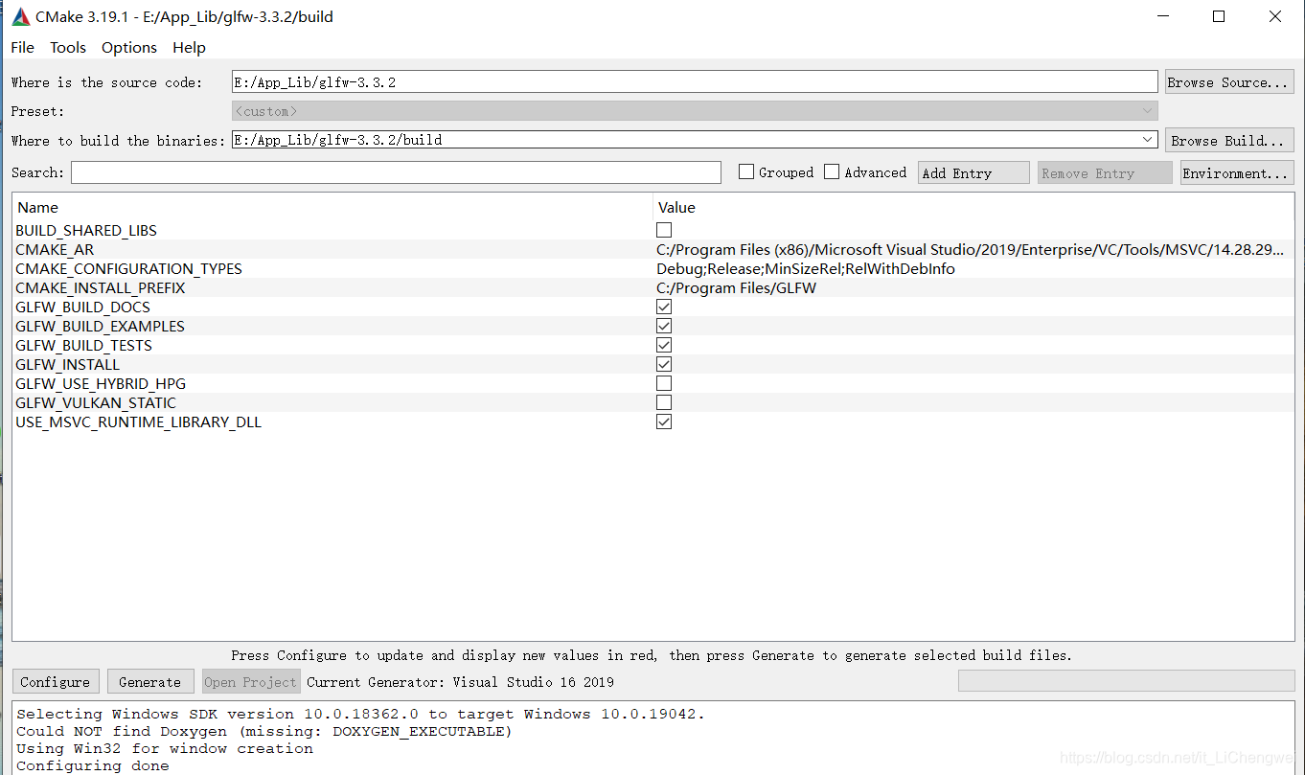Select the GLFW_BUILD_TESTS entry name
The image size is (1305, 775).
(x=83, y=345)
